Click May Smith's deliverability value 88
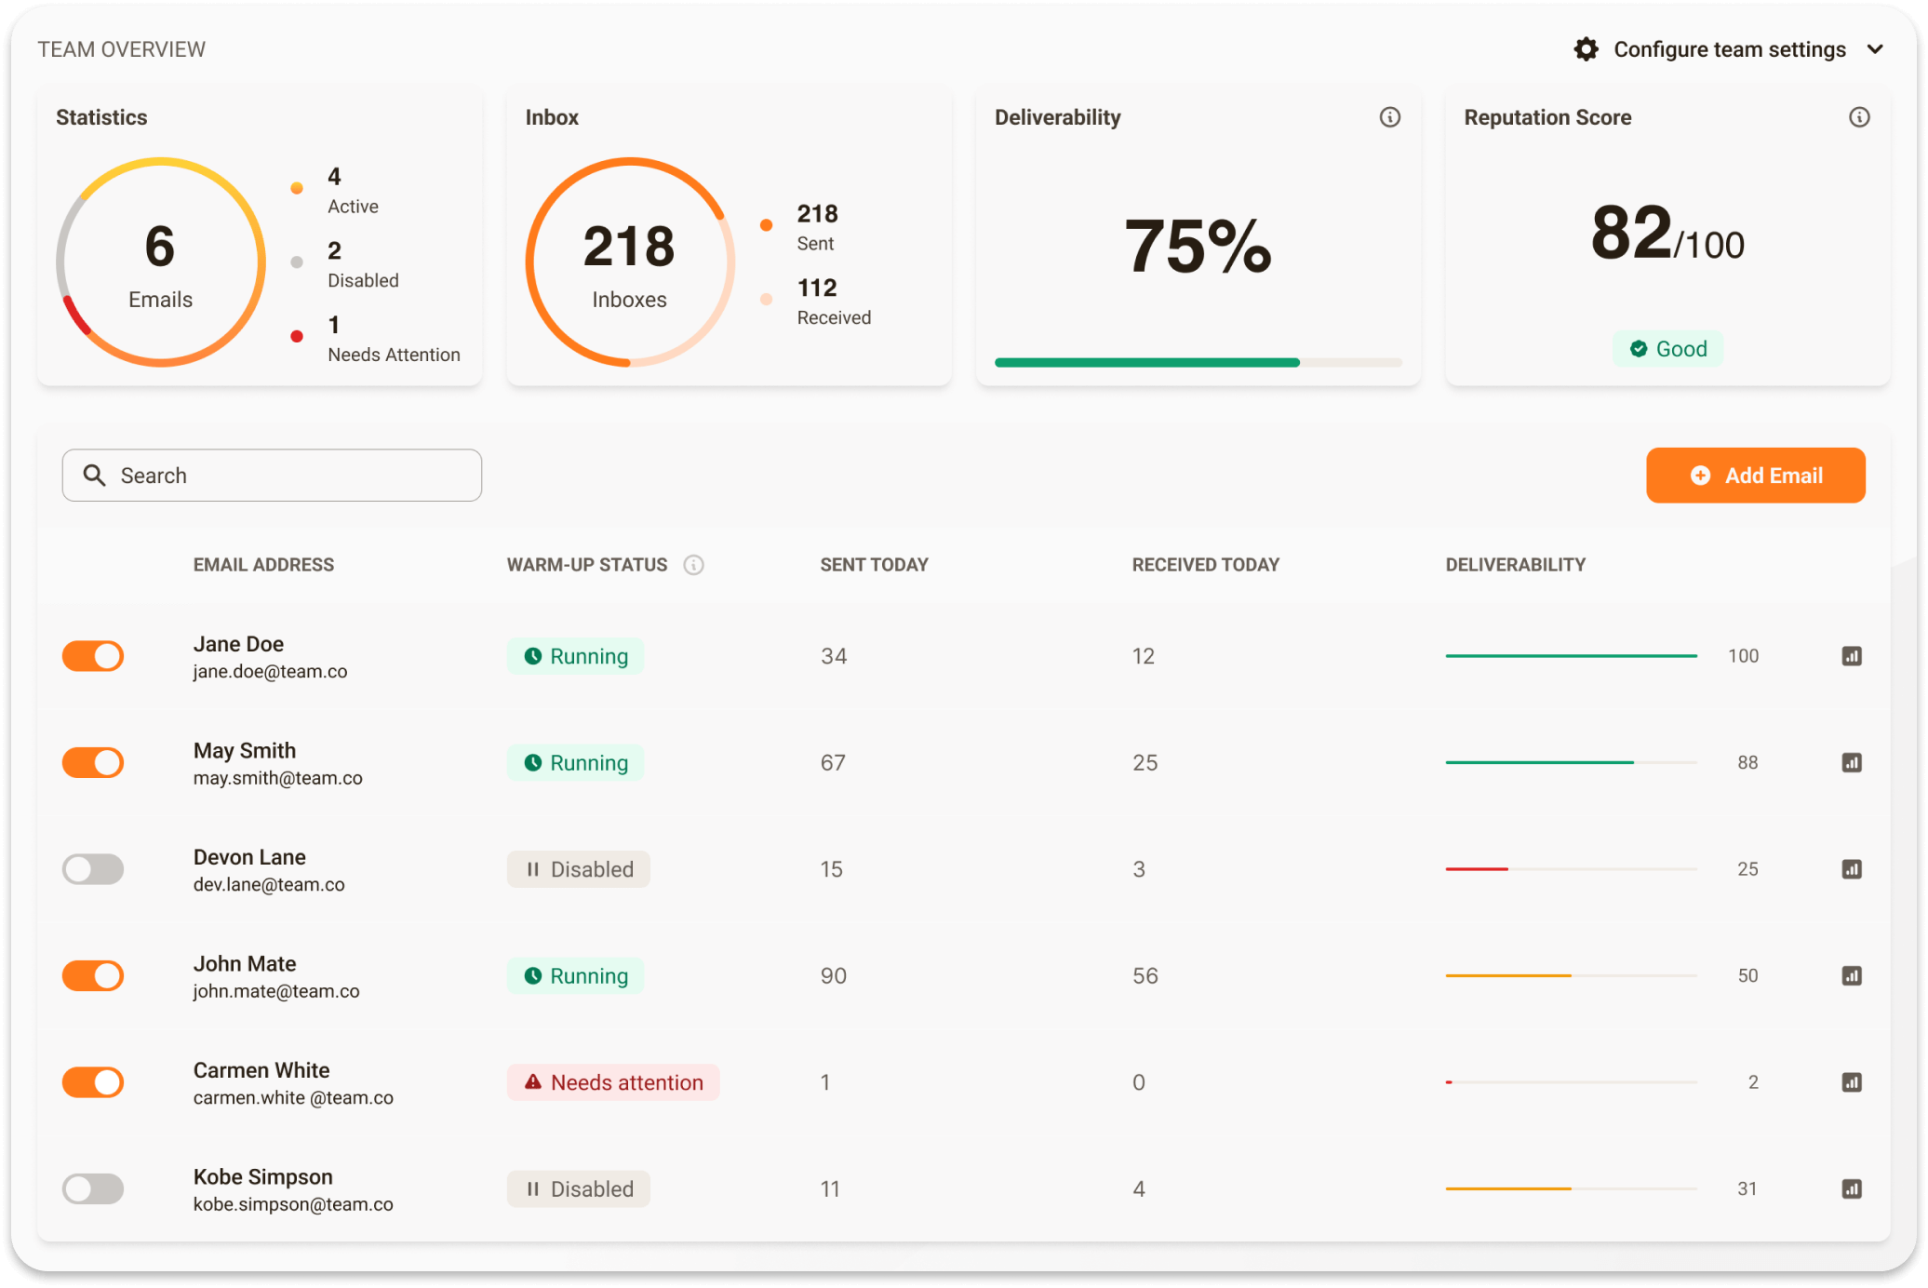Viewport: 1928px width, 1288px height. [1747, 762]
